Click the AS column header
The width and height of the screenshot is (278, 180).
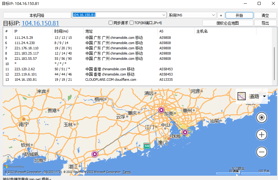coord(176,31)
